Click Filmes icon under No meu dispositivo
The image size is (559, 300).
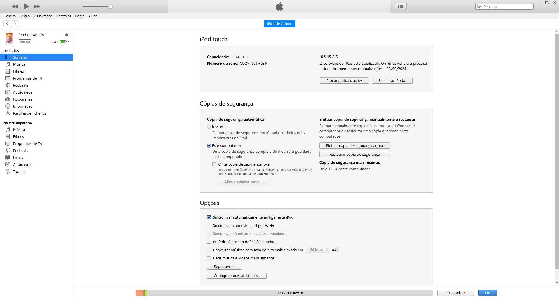pyautogui.click(x=8, y=136)
